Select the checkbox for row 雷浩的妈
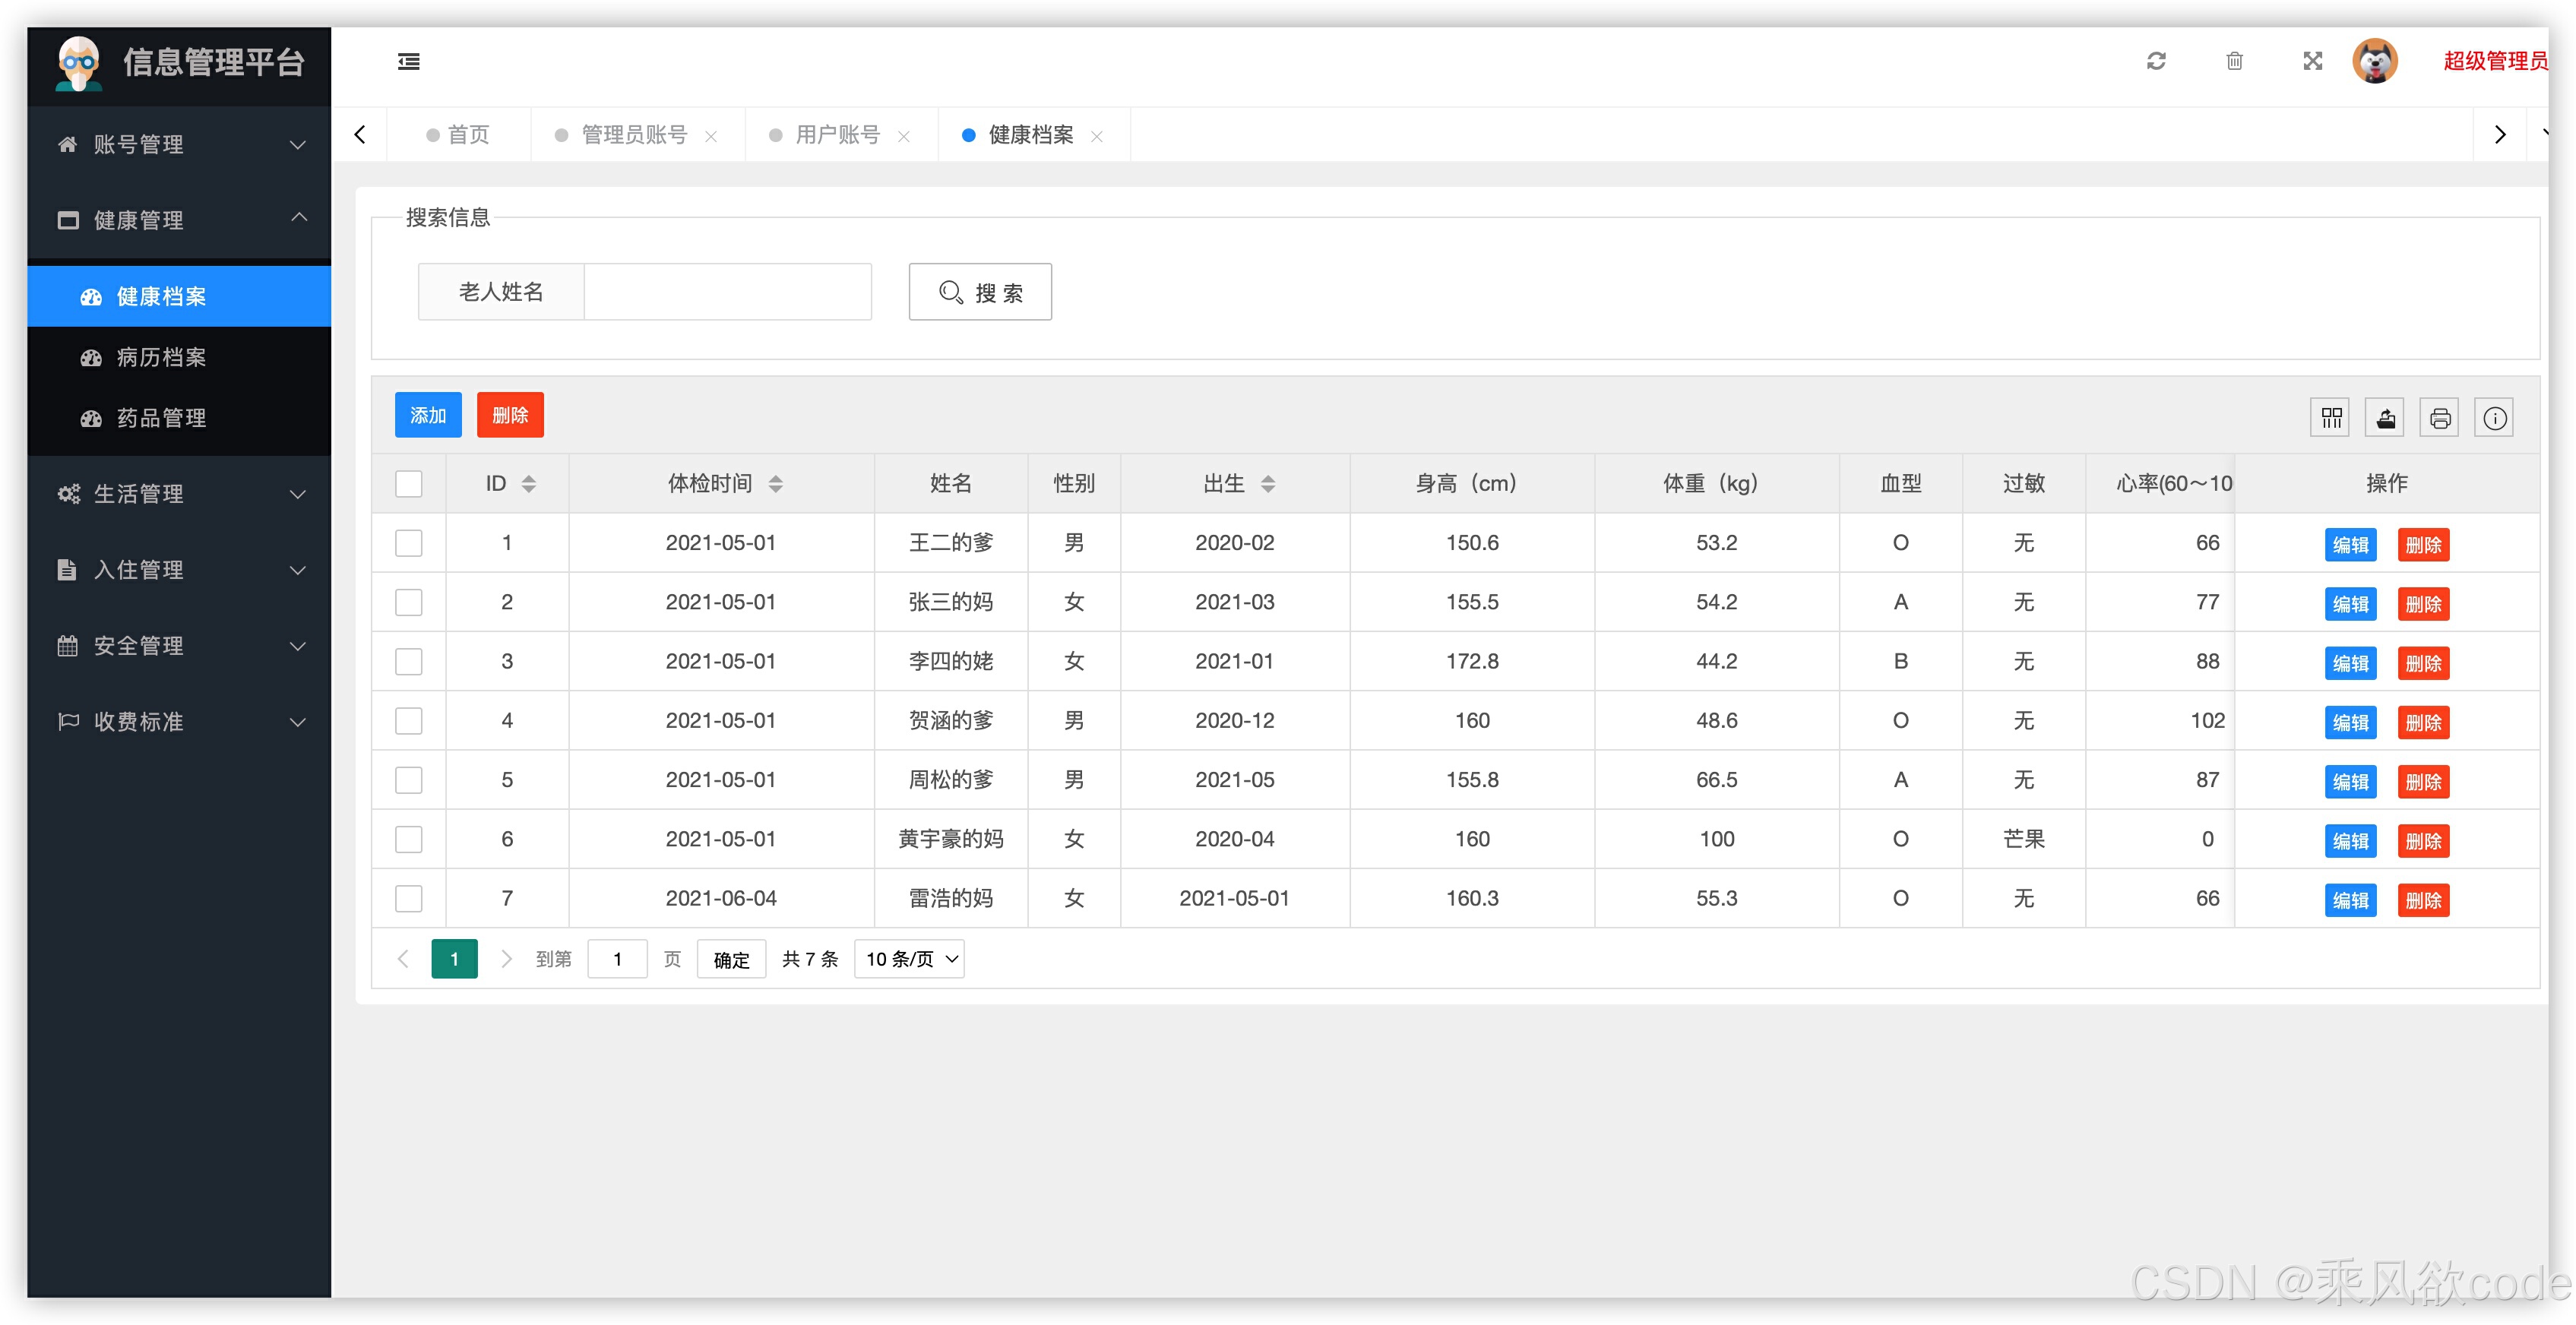 pyautogui.click(x=408, y=898)
